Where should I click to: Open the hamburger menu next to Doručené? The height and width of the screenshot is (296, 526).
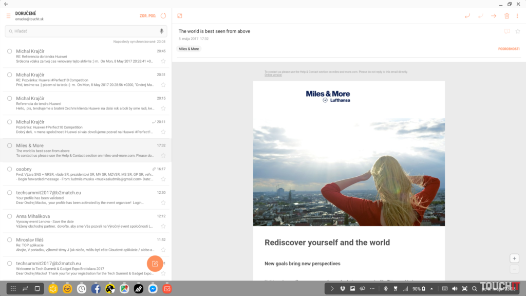pos(8,16)
